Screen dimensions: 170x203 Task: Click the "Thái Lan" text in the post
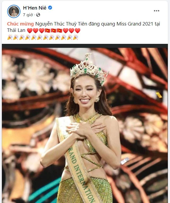16,30
